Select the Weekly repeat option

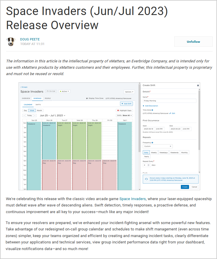tap(154, 152)
